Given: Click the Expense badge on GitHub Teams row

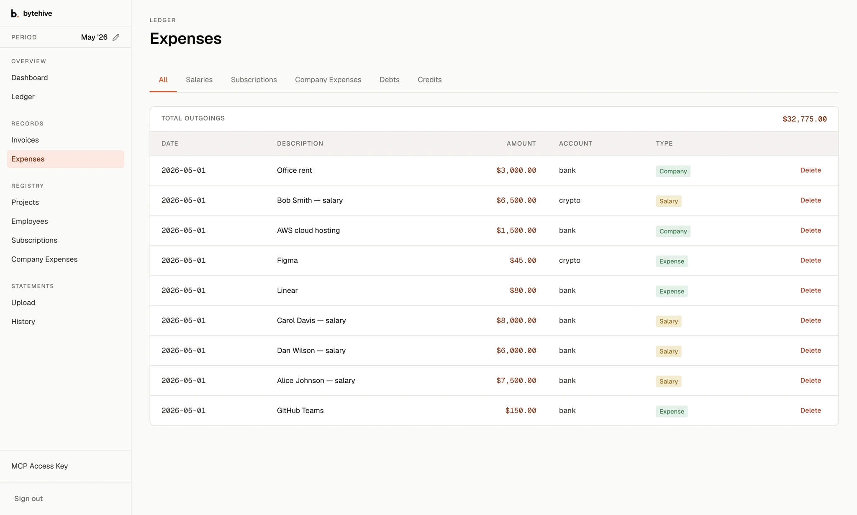Looking at the screenshot, I should (x=672, y=411).
